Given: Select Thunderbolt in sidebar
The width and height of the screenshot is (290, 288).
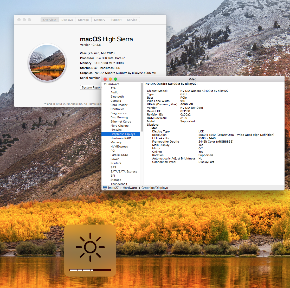Looking at the screenshot, I should (x=119, y=184).
